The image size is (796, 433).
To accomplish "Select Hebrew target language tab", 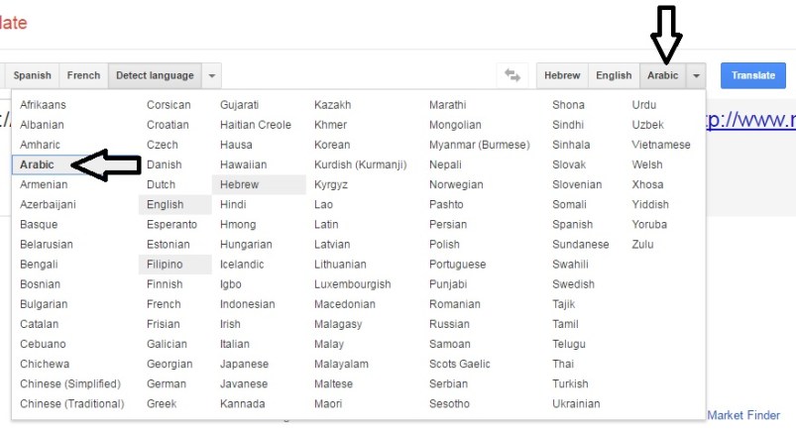I will pos(562,75).
